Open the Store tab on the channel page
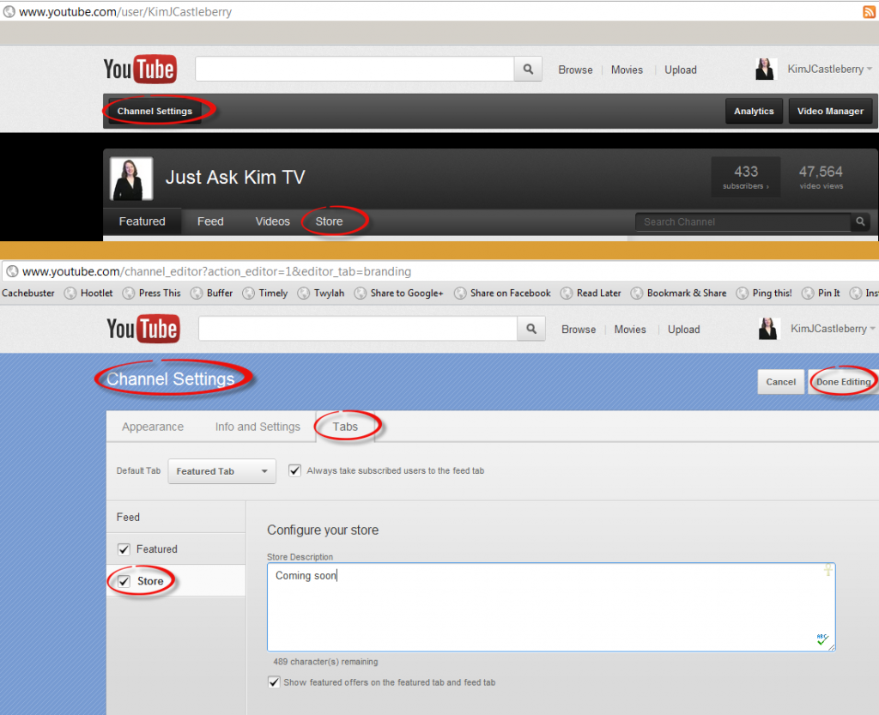 click(329, 221)
